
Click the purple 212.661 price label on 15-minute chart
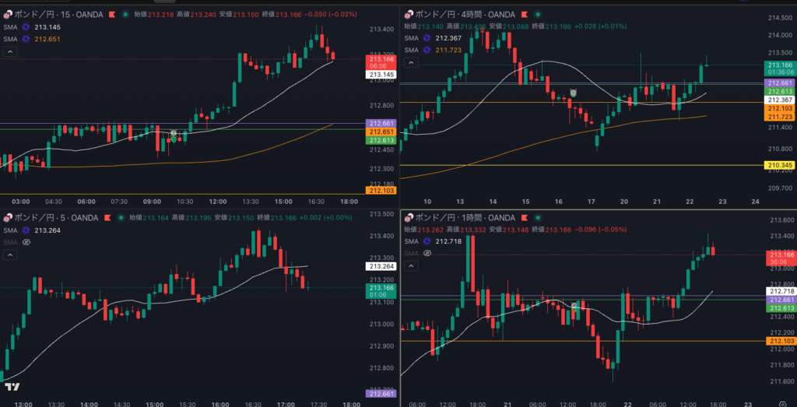[x=381, y=123]
